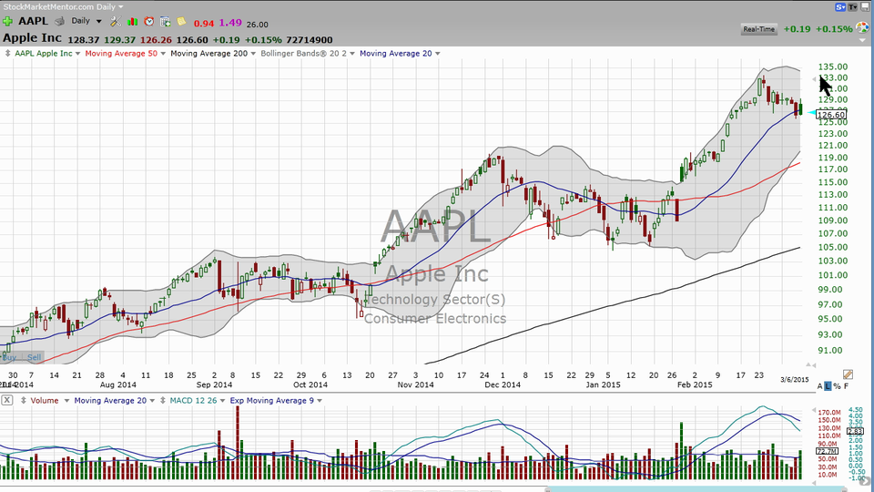Click the Buy link on the chart
Screen dimensions: 874x492
(x=9, y=357)
